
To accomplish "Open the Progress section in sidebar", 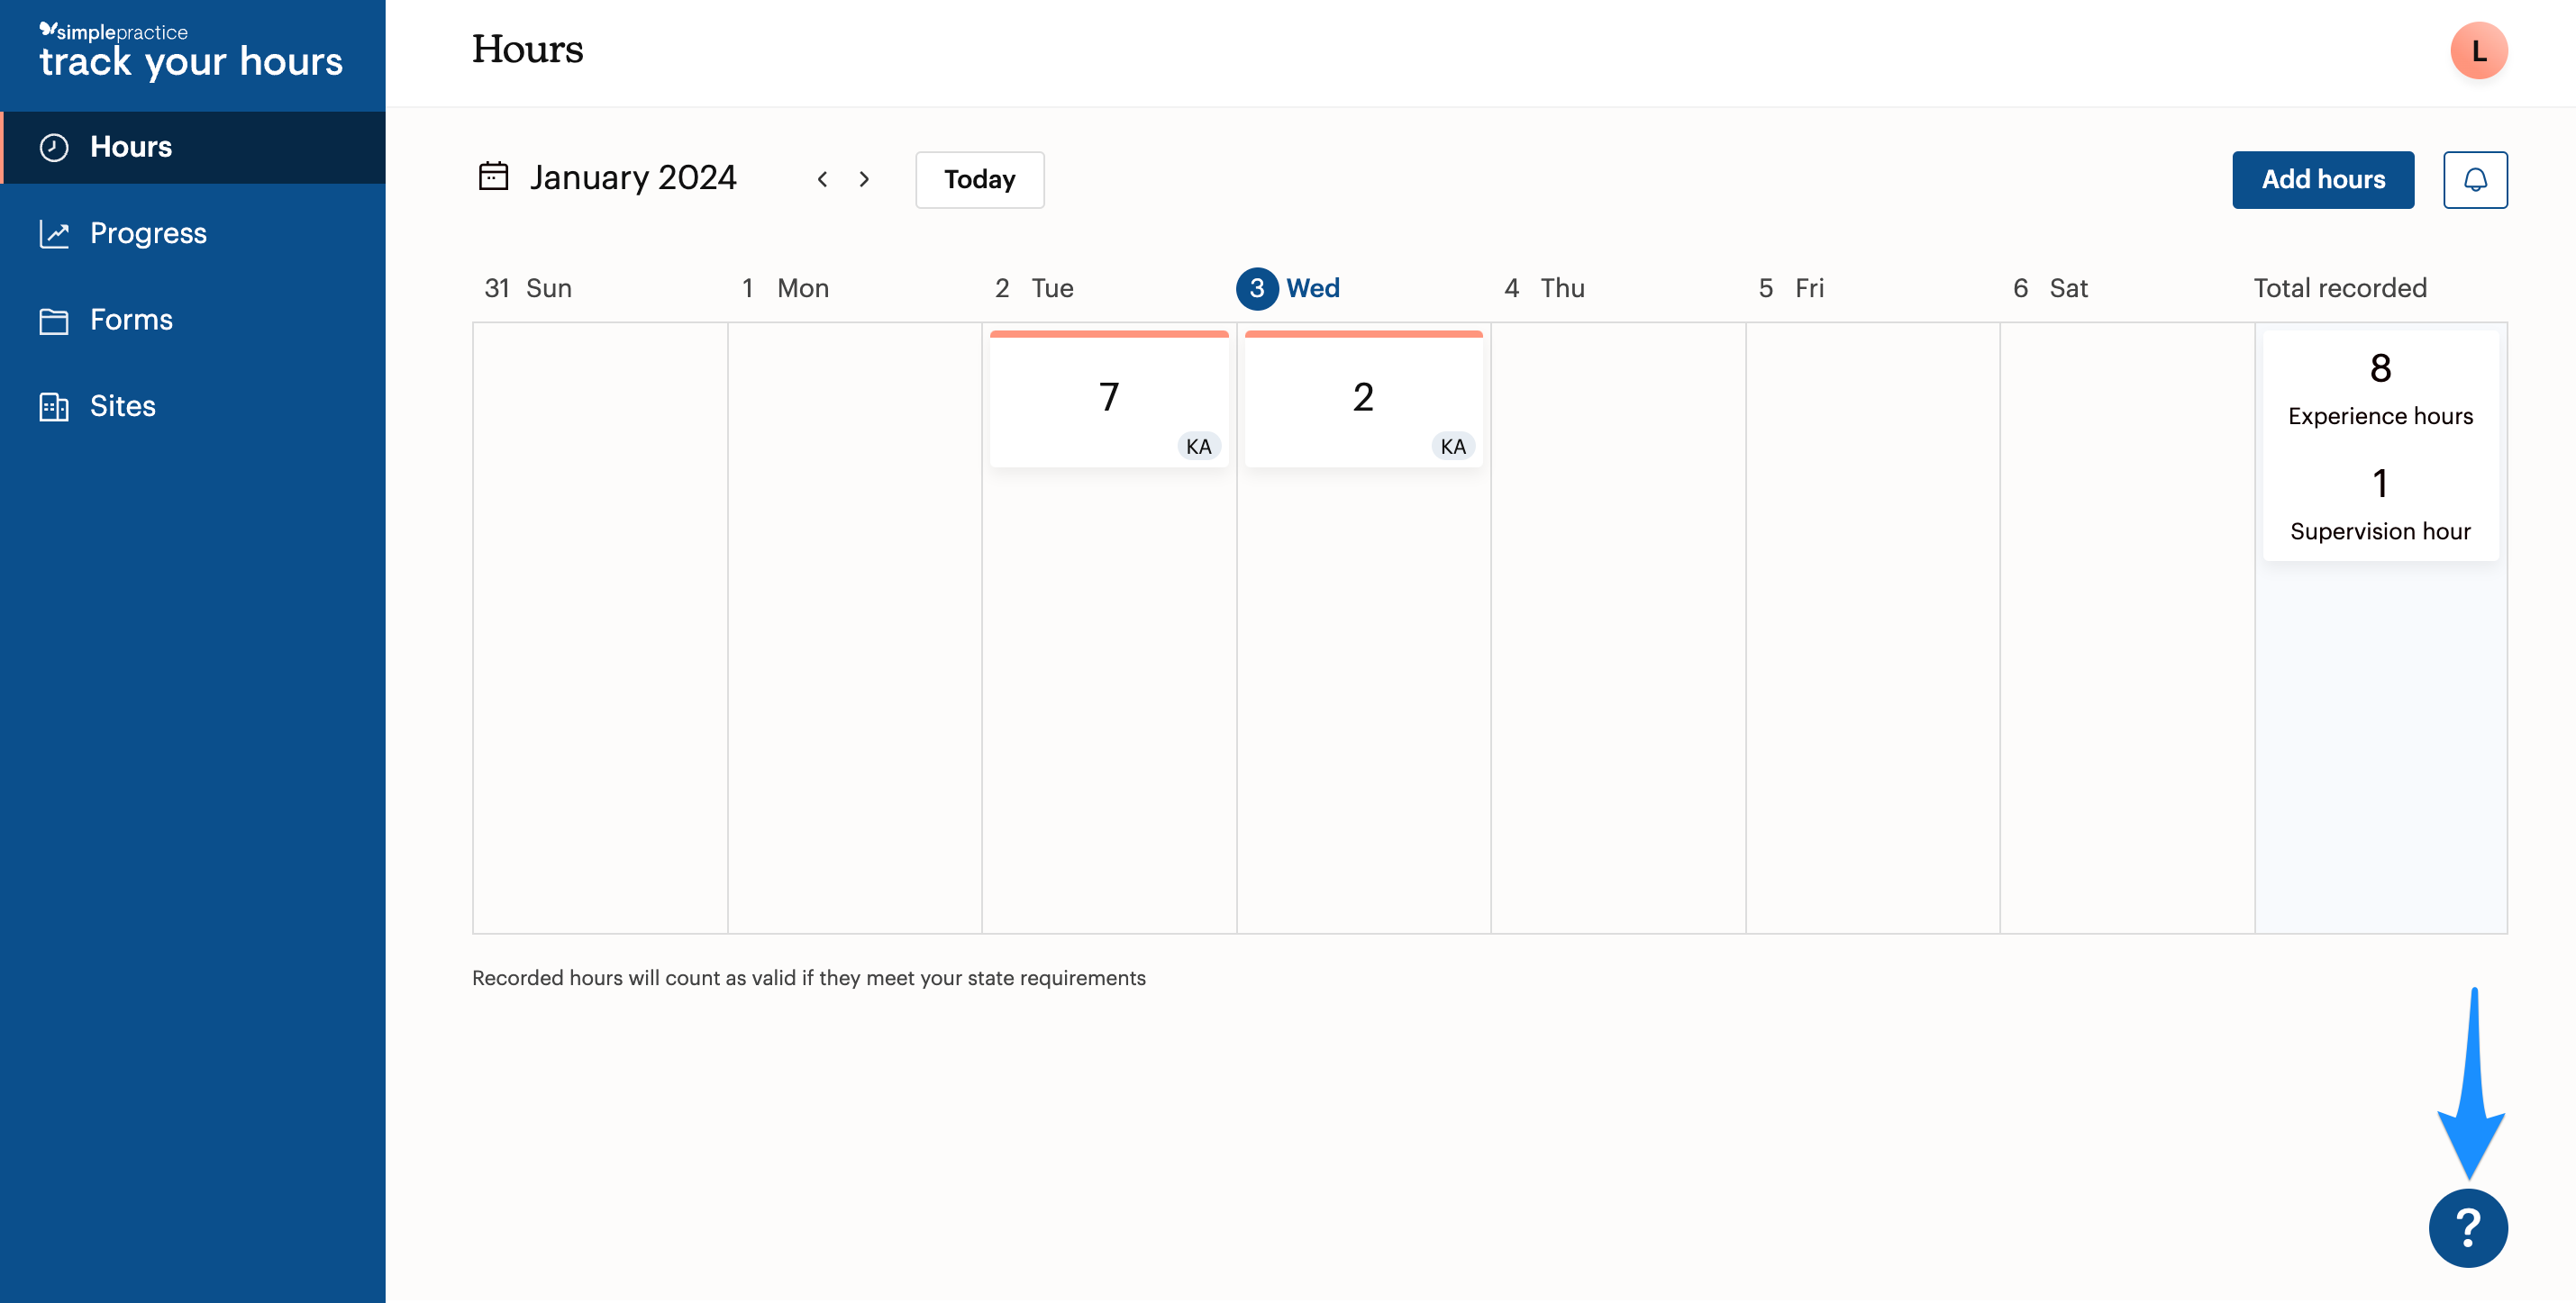I will tap(193, 234).
